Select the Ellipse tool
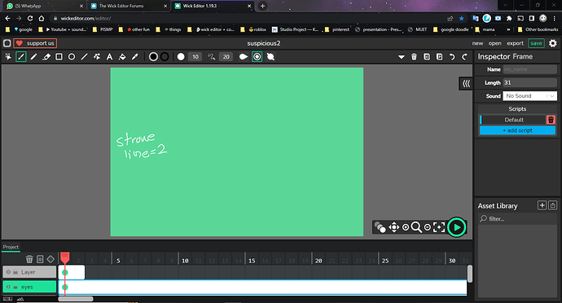 (72, 57)
